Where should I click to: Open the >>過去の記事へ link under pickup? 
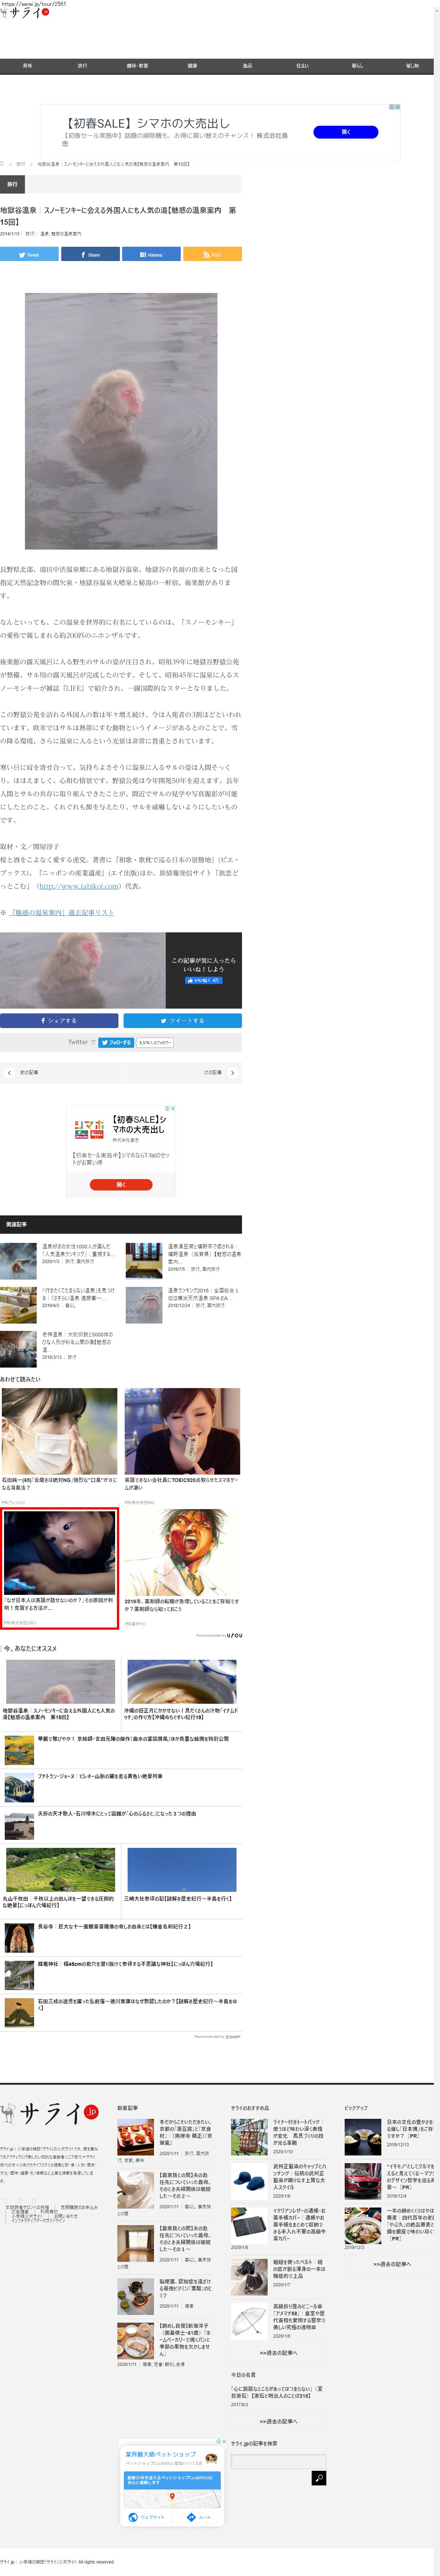click(x=392, y=2264)
